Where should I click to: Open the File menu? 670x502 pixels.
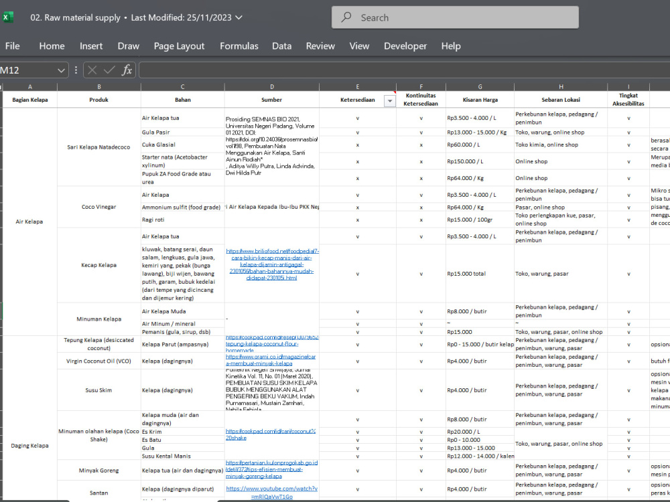pos(12,46)
